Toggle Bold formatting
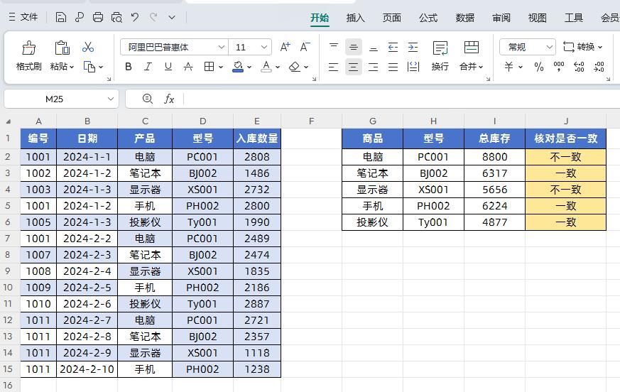The height and width of the screenshot is (392, 620). 128,67
